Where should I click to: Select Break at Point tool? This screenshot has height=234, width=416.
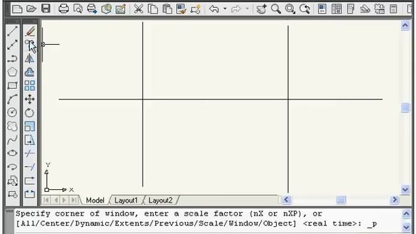coord(30,181)
